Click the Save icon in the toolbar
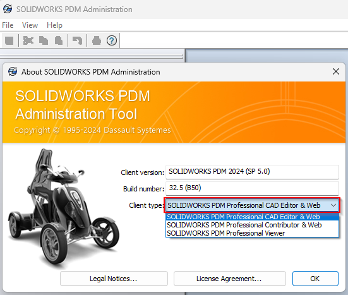The image size is (348, 295). tap(9, 40)
